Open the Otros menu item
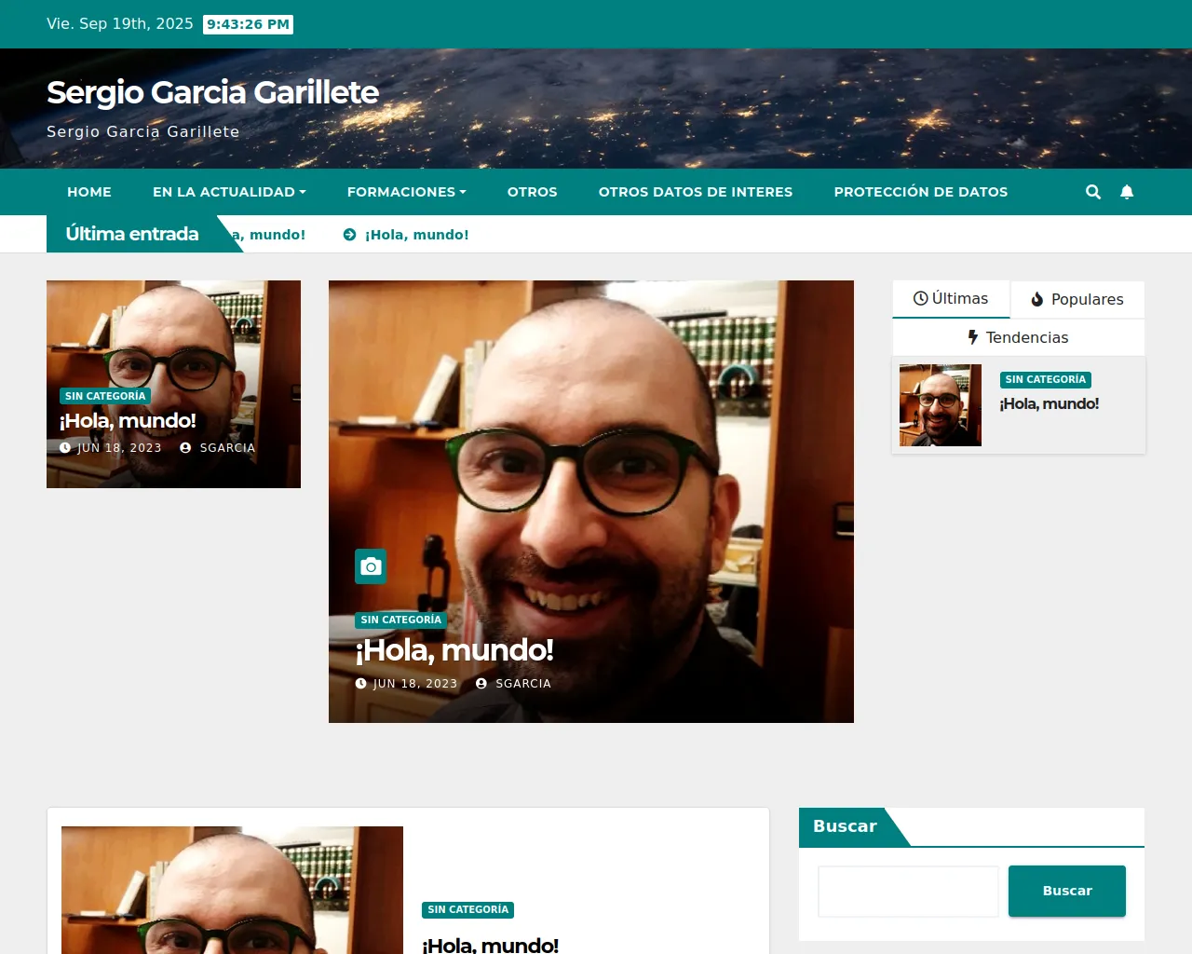The height and width of the screenshot is (954, 1192). tap(533, 192)
